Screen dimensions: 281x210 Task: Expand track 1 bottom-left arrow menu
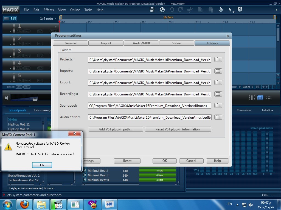[11, 32]
